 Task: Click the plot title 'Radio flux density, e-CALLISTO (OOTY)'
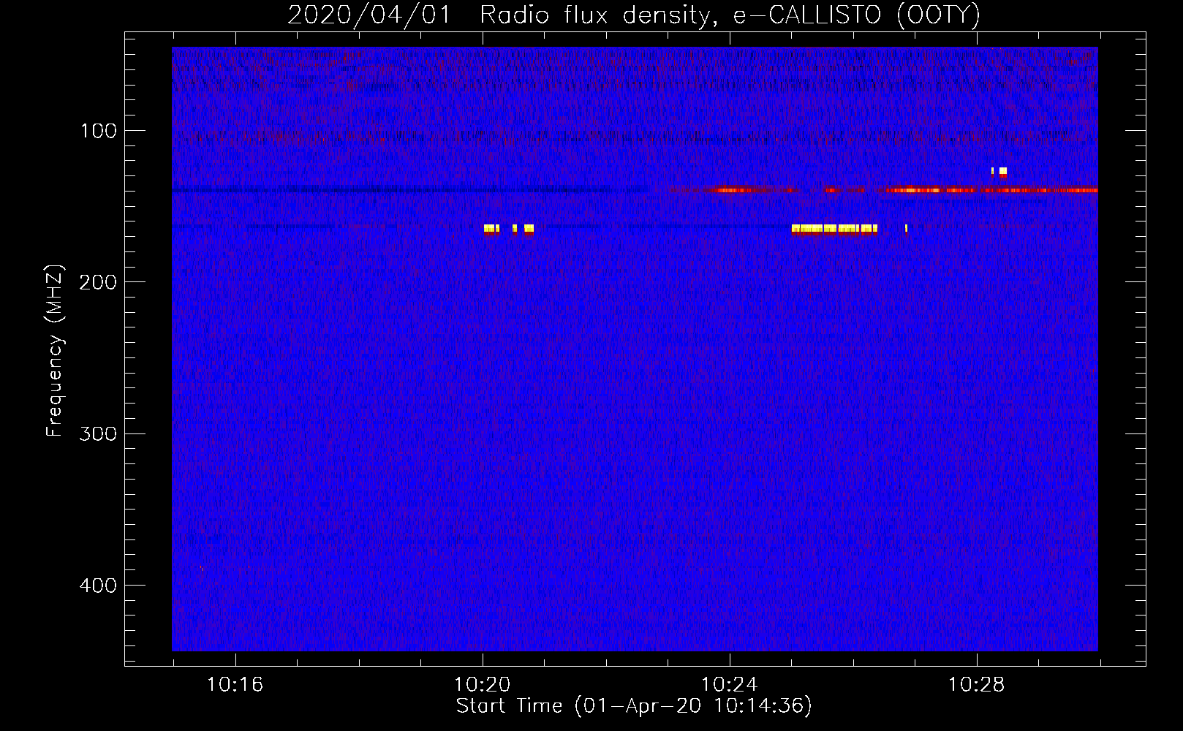[730, 15]
